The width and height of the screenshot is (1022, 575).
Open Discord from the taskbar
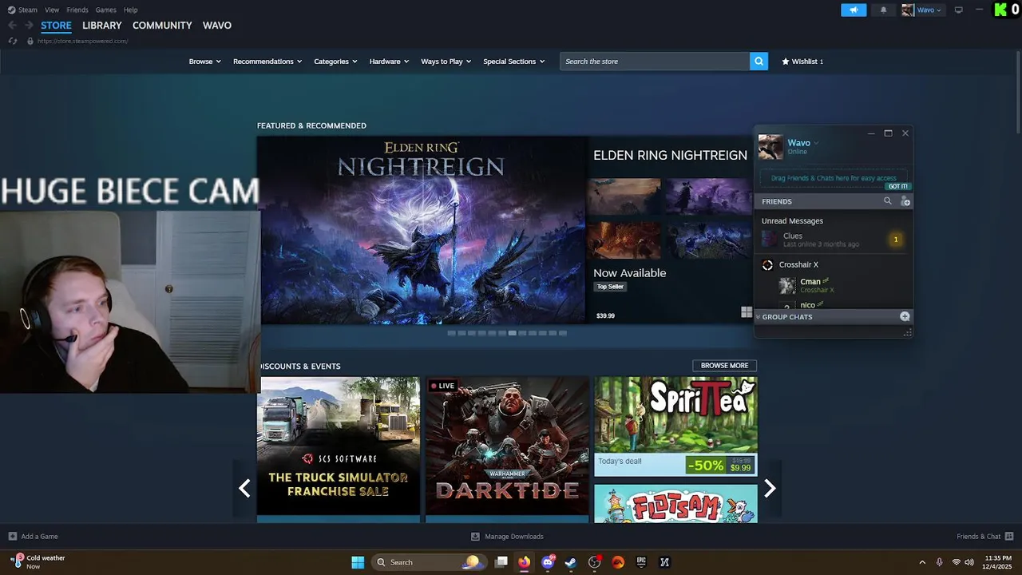[x=548, y=562]
